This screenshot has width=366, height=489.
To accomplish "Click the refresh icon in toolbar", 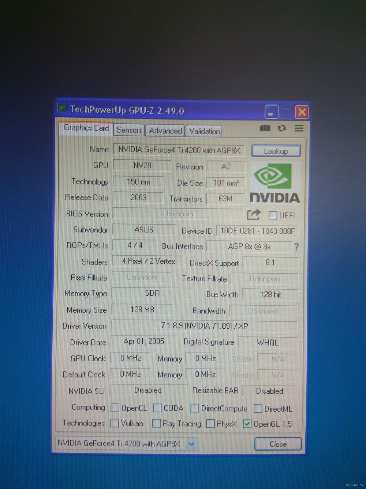I will 281,128.
